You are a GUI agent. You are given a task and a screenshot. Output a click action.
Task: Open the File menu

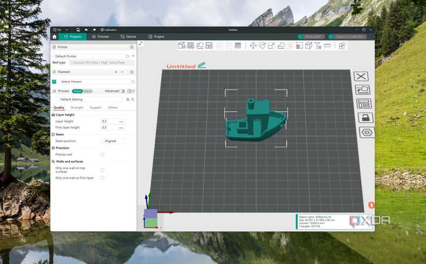pyautogui.click(x=57, y=29)
